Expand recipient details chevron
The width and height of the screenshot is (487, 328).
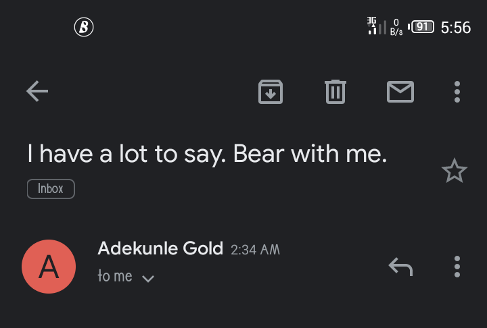click(148, 278)
